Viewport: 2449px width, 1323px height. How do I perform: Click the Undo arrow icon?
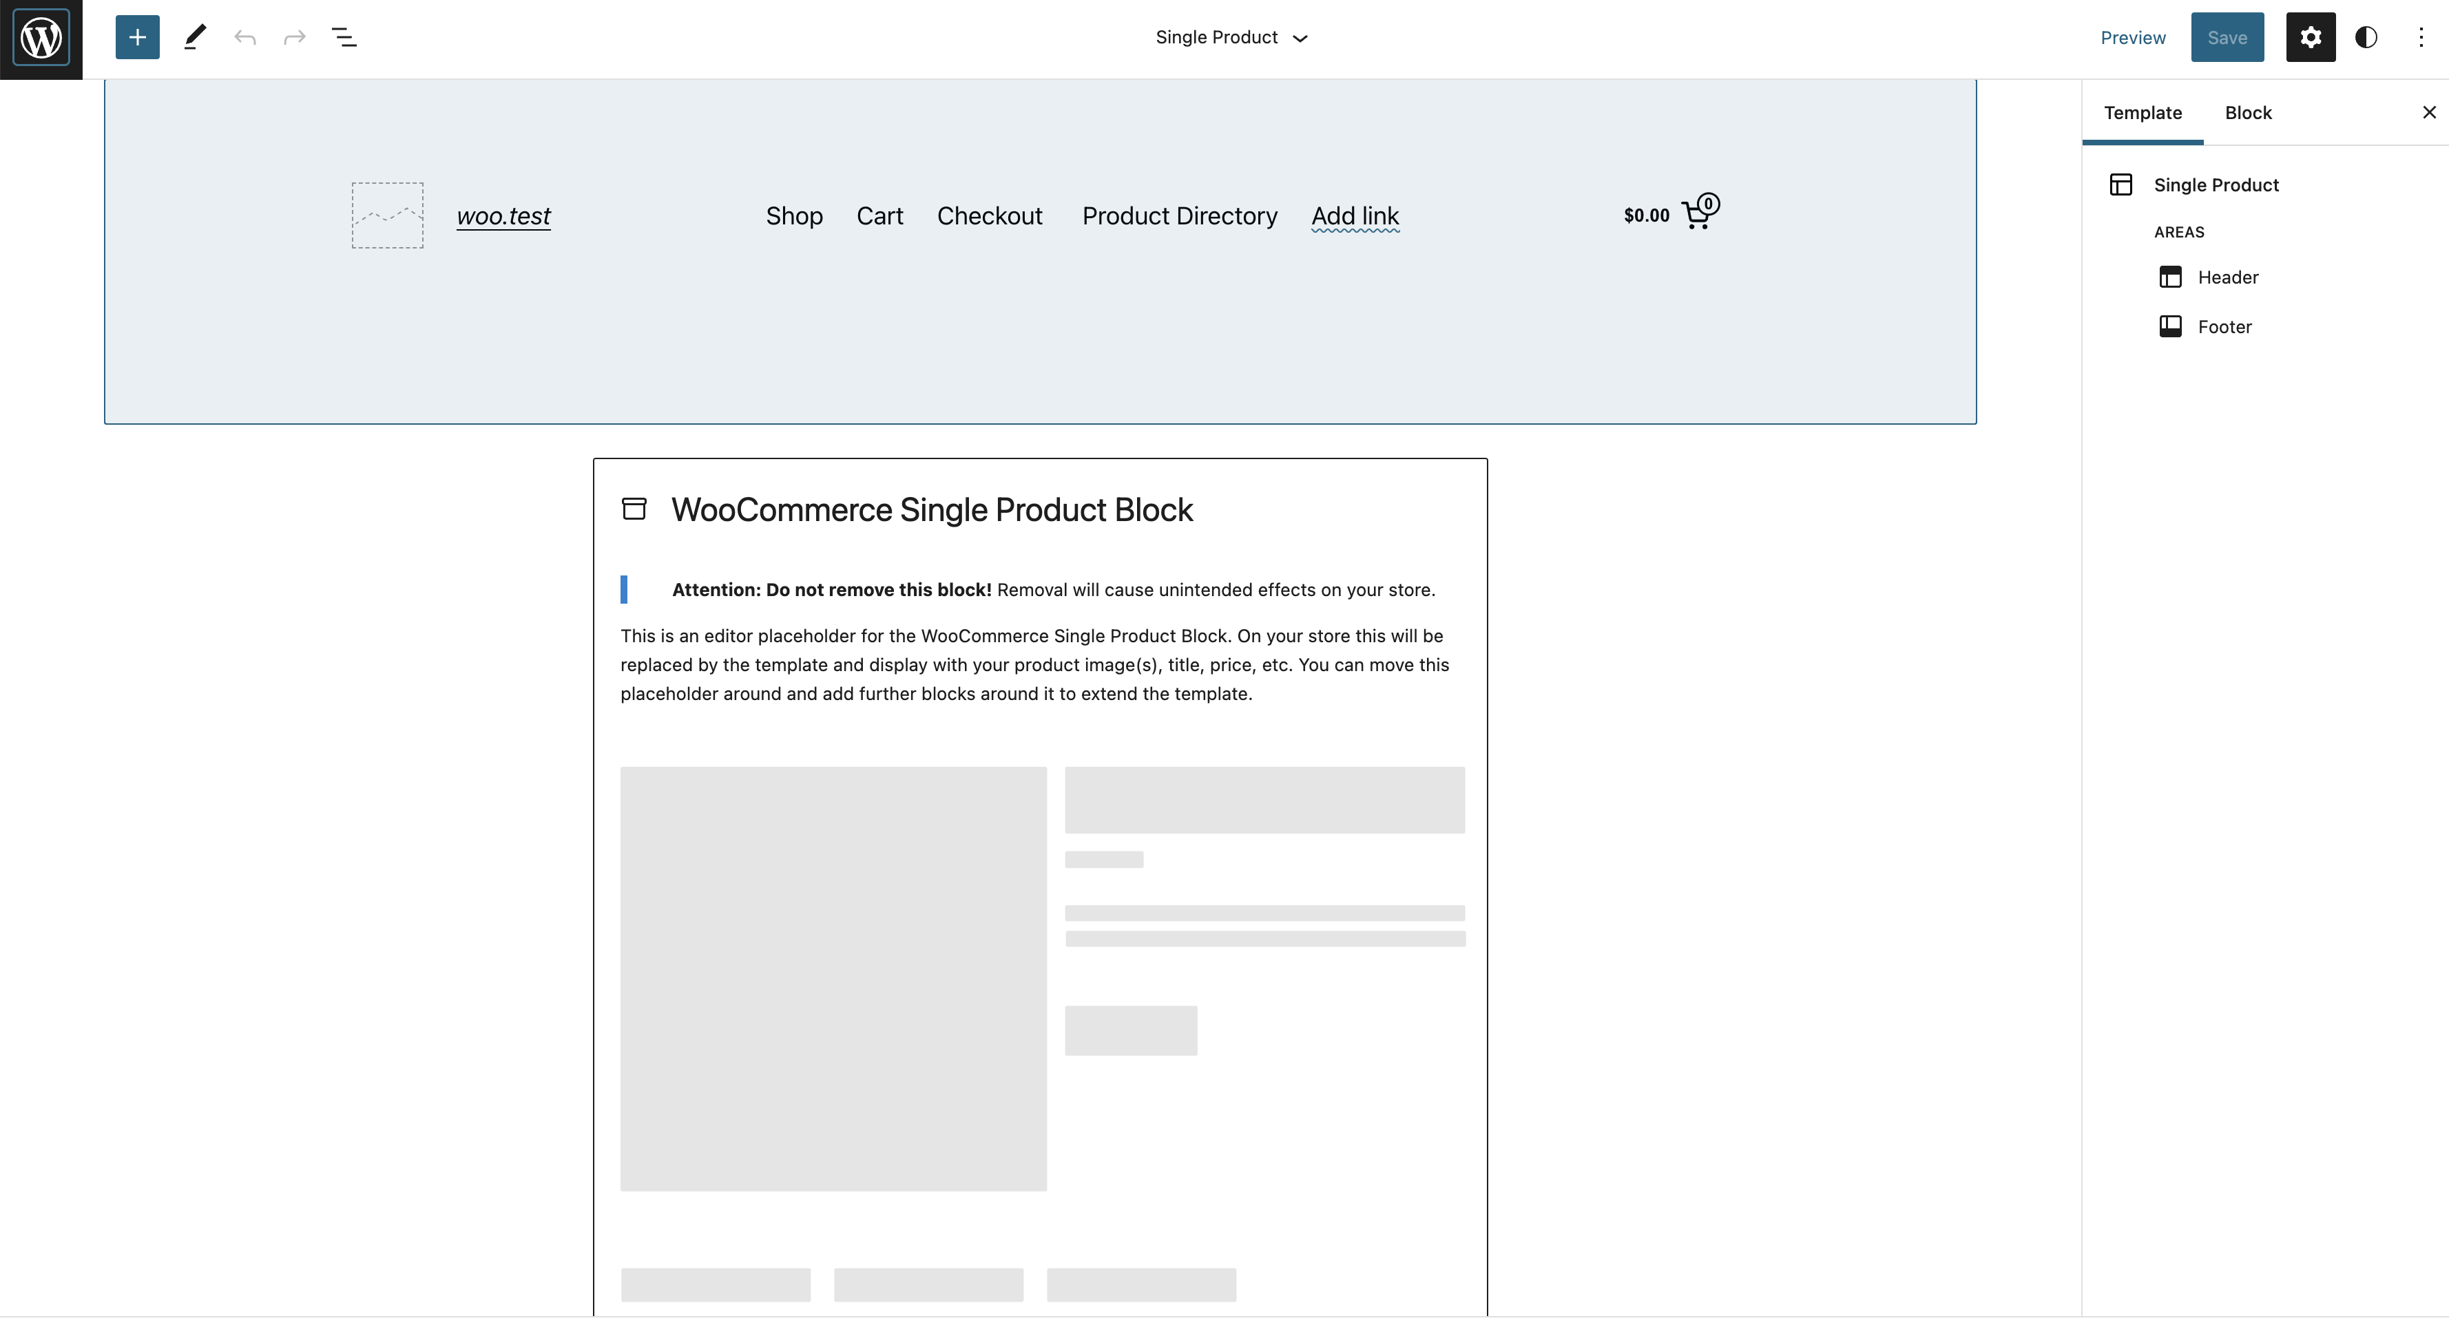[244, 37]
